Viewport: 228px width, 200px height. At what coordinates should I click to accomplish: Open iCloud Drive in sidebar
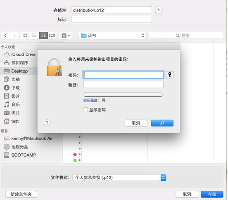click(x=20, y=55)
